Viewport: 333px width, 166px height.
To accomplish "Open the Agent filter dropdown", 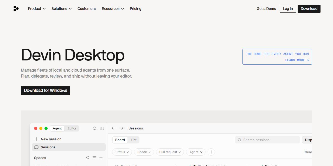I will (x=196, y=152).
